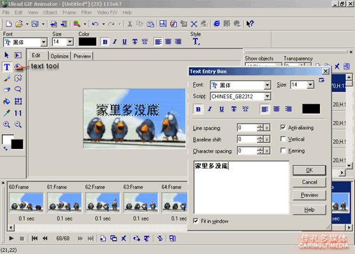Open the Open-file dropdown arrow
The image size is (355, 254).
(x=27, y=24)
